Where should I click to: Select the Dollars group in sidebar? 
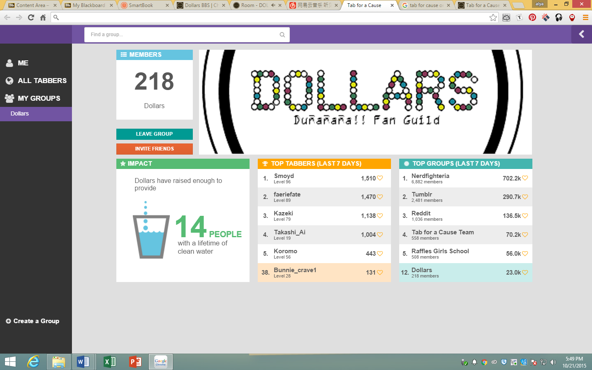[36, 114]
